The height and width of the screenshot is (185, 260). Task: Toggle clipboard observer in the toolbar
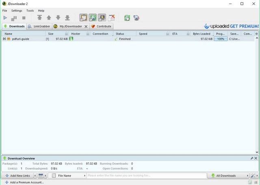83,18
